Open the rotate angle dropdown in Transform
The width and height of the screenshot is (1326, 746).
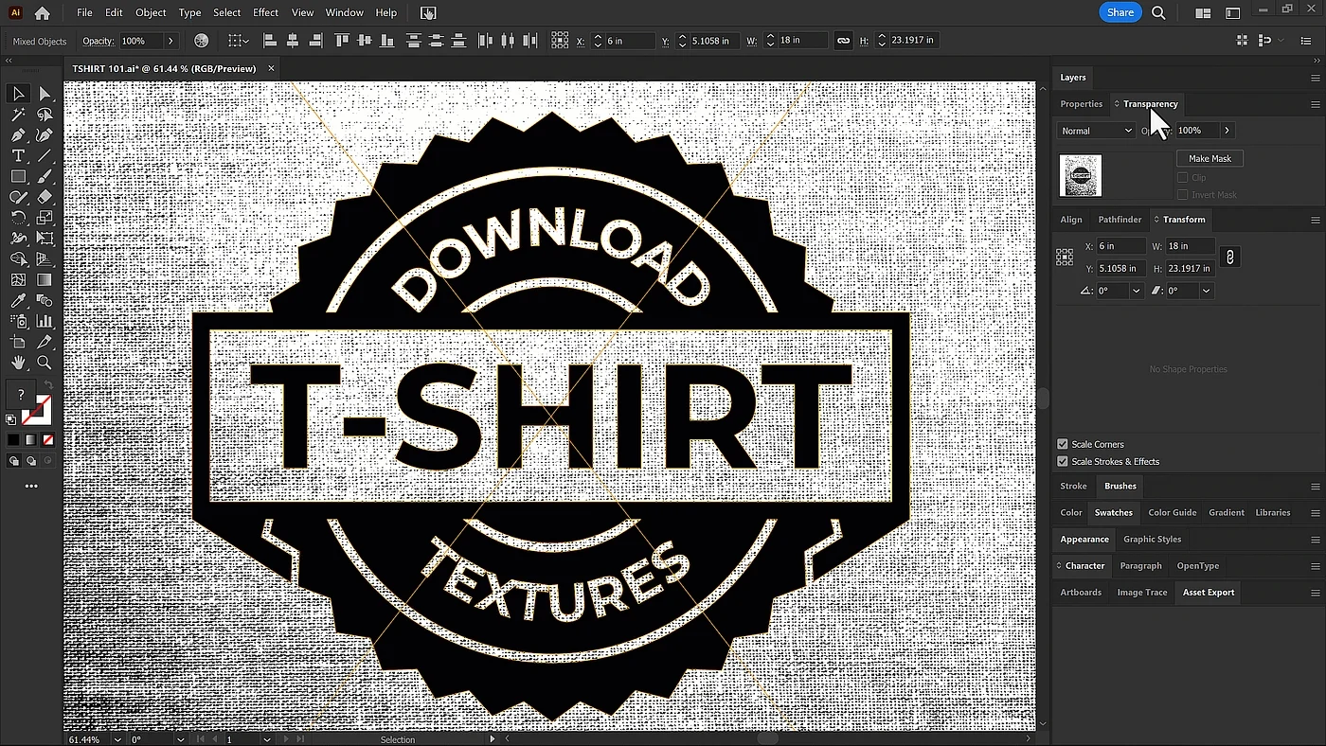click(1136, 291)
